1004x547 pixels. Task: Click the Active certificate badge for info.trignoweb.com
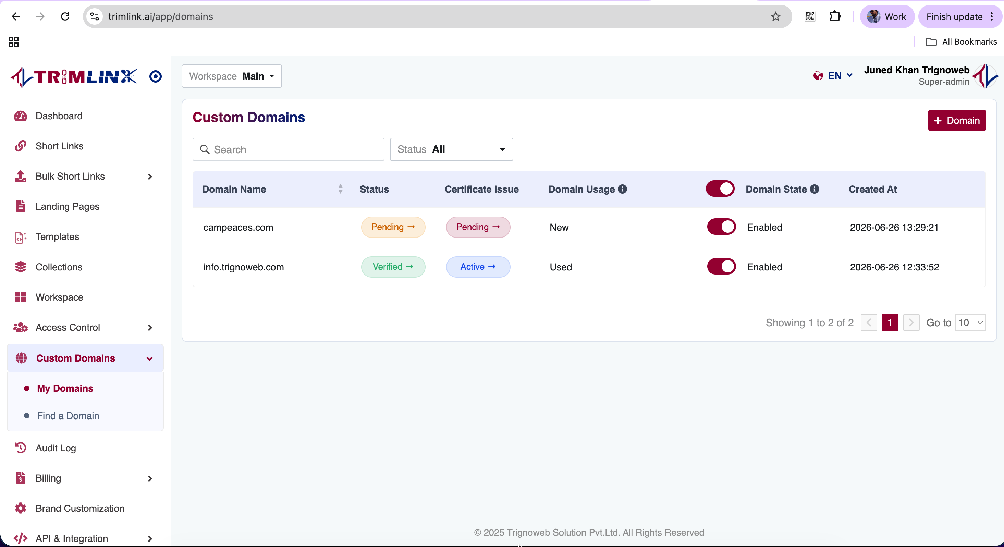click(x=478, y=267)
